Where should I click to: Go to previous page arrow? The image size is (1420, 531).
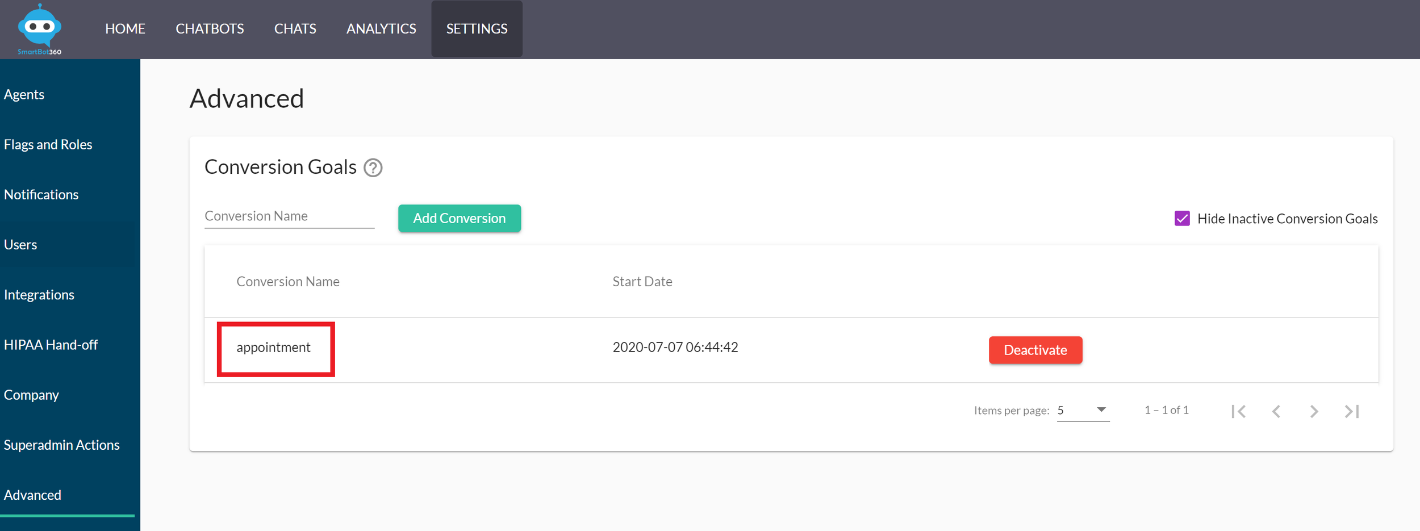tap(1276, 411)
